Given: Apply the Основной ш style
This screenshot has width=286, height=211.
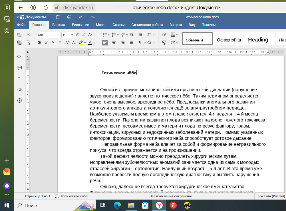Looking at the screenshot, I should coord(229,39).
